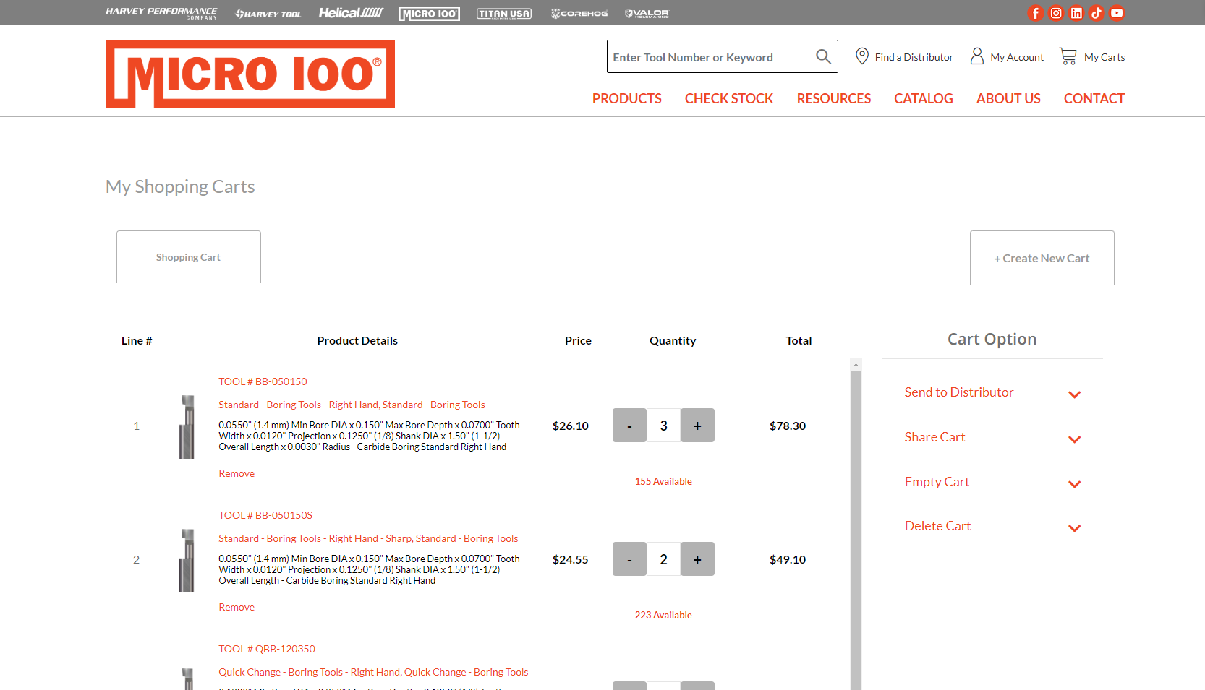Expand the Delete Cart option

click(1074, 528)
